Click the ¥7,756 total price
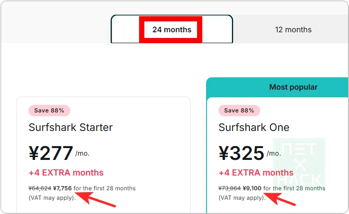349x214 pixels. (63, 188)
